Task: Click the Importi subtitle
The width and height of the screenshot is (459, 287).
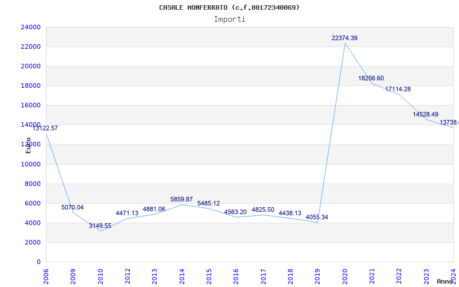Action: [229, 20]
